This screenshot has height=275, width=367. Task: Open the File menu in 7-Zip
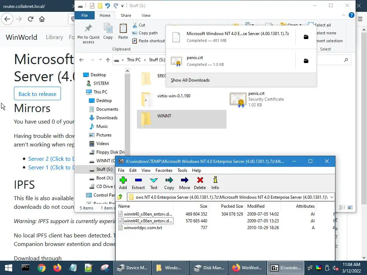point(121,170)
